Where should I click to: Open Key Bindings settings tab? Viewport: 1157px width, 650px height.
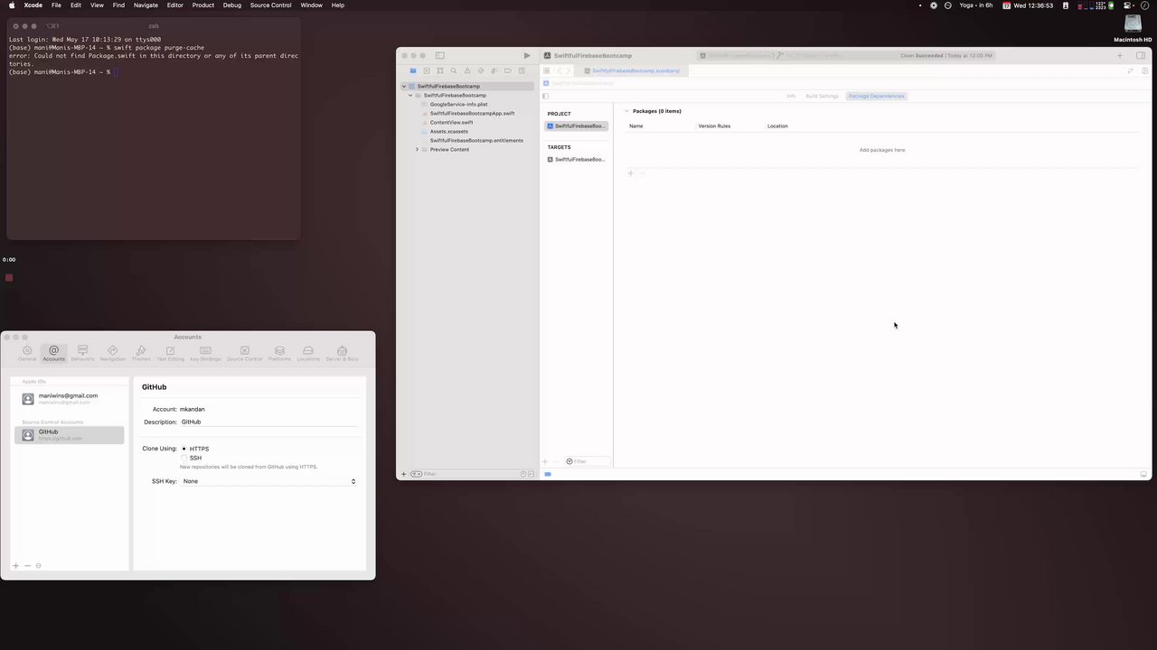click(205, 353)
